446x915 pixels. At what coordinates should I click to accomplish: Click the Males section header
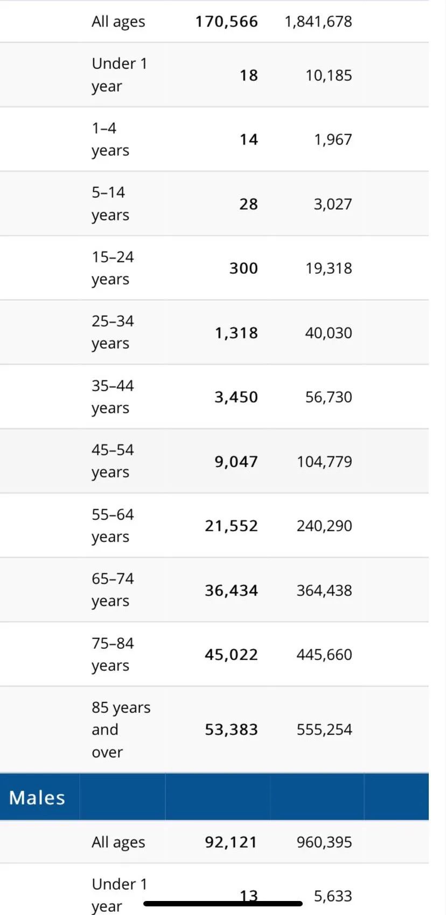pyautogui.click(x=37, y=798)
